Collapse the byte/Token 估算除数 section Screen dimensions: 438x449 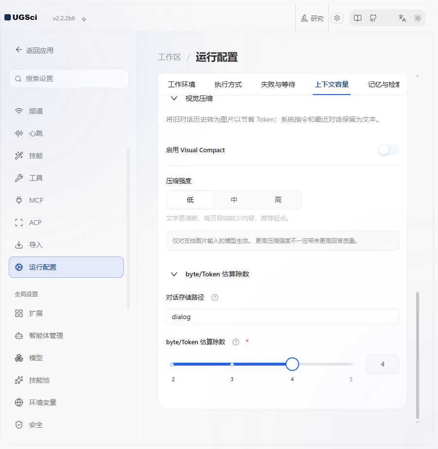(x=174, y=274)
